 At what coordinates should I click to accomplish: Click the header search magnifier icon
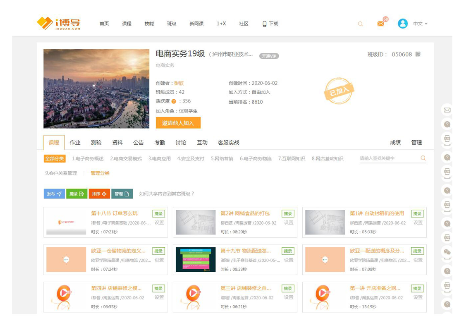[x=360, y=24]
